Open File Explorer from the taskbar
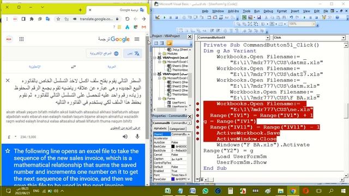 point(280,191)
